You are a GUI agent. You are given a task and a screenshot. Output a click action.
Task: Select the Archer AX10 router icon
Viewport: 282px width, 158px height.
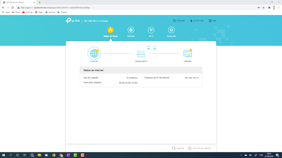[141, 54]
